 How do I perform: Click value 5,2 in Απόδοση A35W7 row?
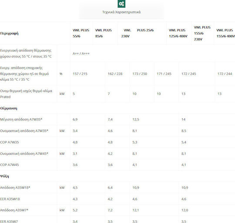[75, 210]
